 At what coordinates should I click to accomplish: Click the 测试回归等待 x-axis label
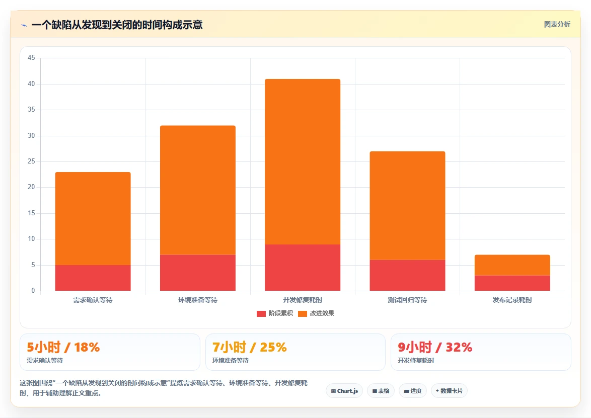coord(407,300)
